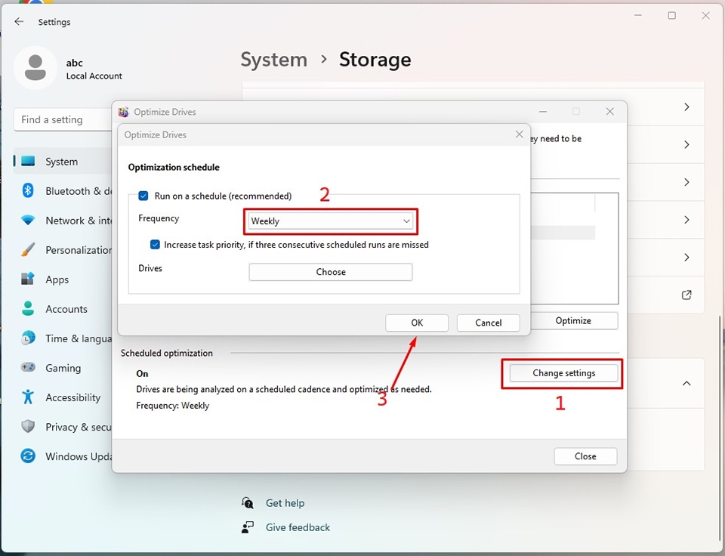Click the Give feedback icon

pos(248,527)
